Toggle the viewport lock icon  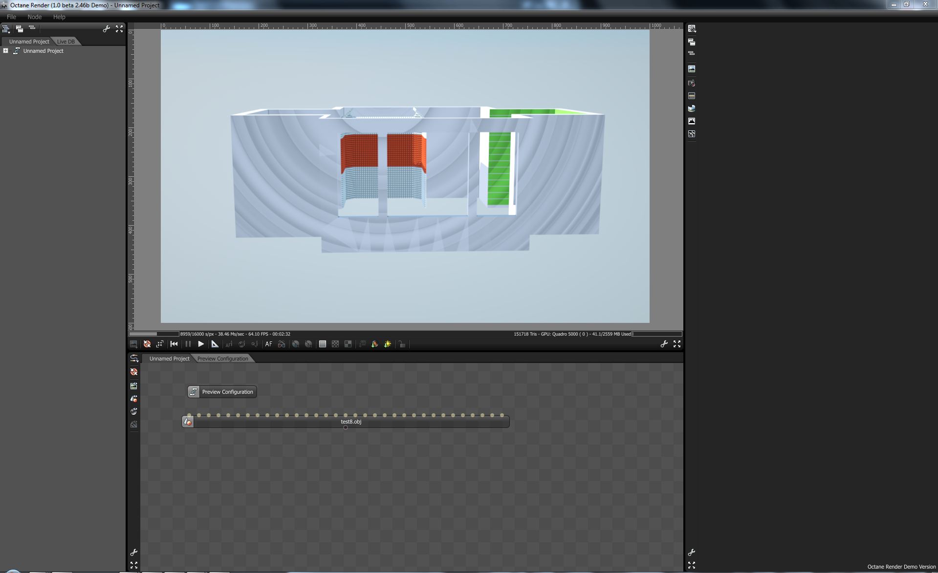click(402, 344)
